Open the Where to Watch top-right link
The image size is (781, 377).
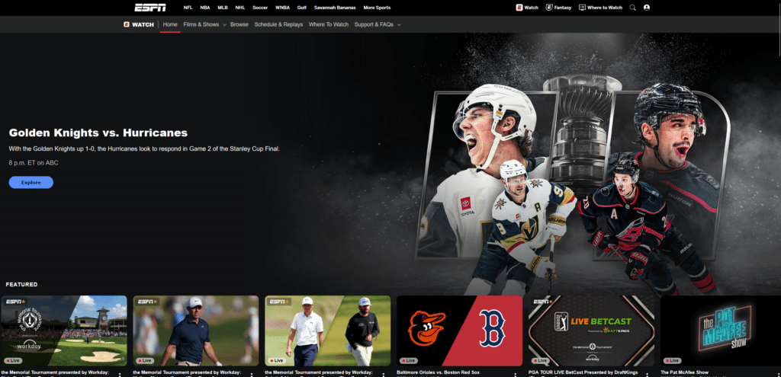[600, 8]
